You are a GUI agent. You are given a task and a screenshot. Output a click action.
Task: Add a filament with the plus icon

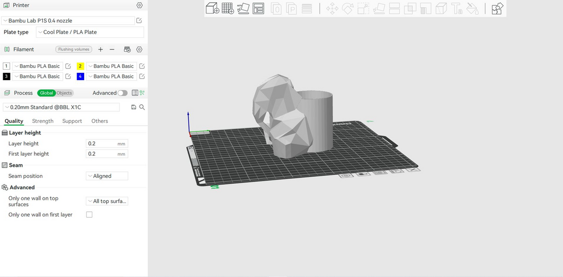[101, 49]
